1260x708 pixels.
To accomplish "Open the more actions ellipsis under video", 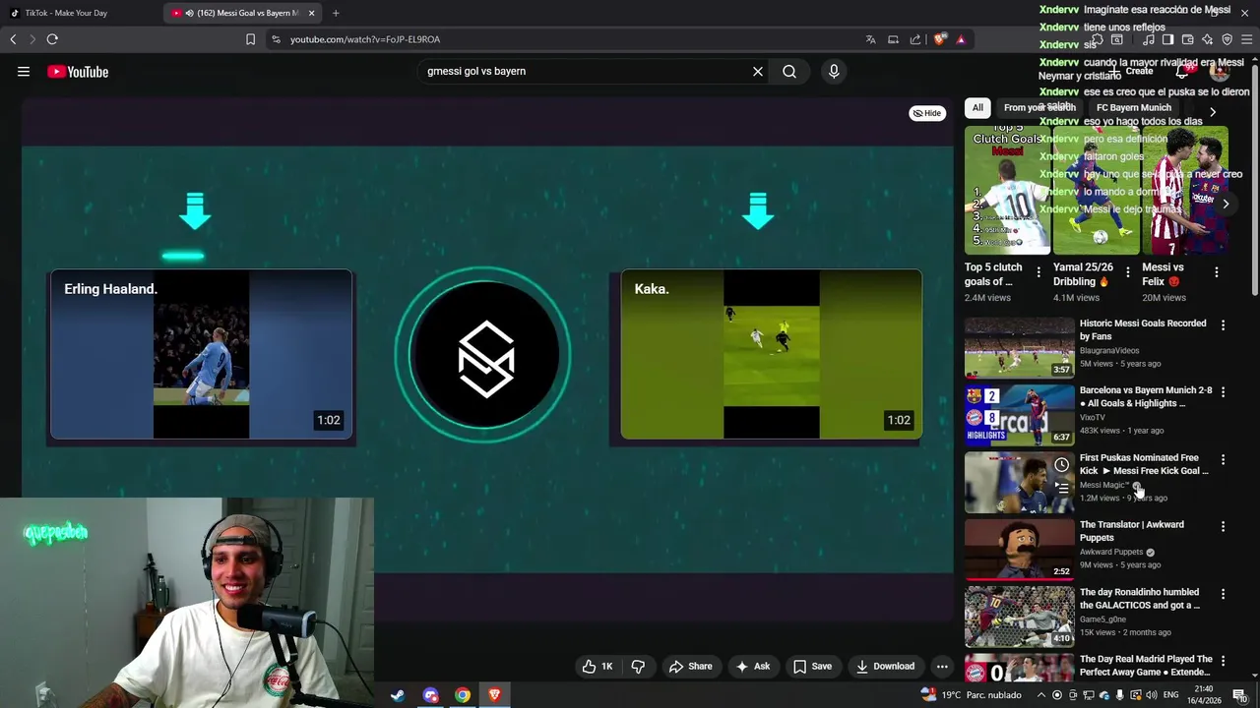I will pyautogui.click(x=942, y=667).
